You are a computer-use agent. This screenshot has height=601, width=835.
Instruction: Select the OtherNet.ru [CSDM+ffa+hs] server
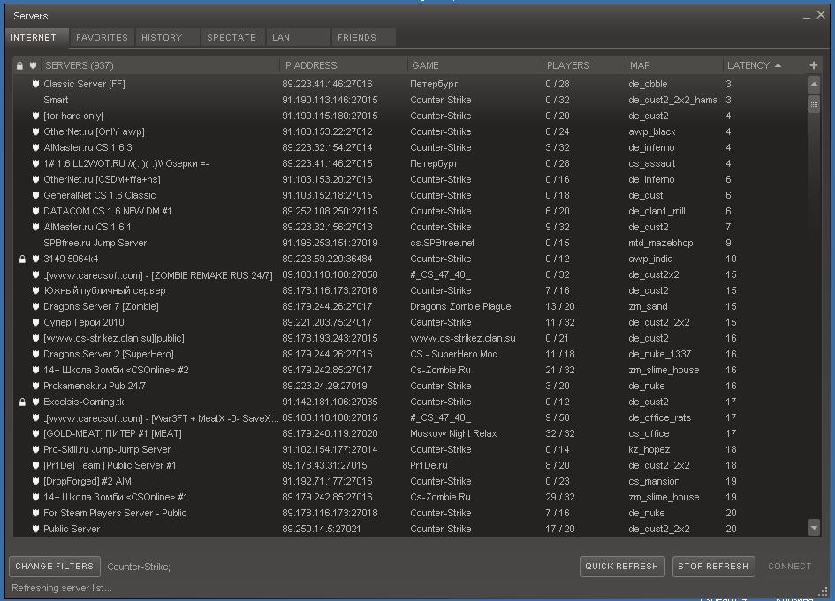410,179
